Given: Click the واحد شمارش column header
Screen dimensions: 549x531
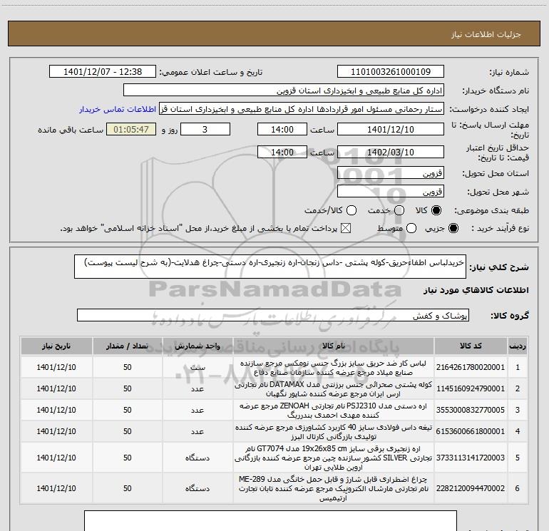Looking at the screenshot, I should pyautogui.click(x=197, y=346).
